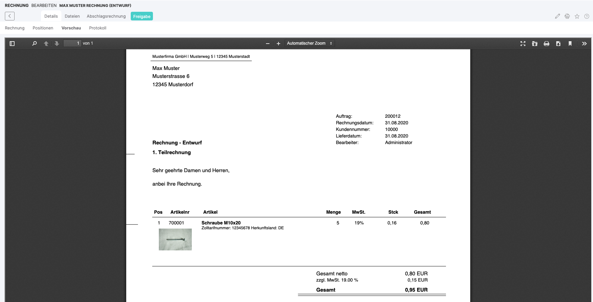Screen dimensions: 593x302
Task: Switch to presentation fullscreen mode
Action: click(x=523, y=44)
